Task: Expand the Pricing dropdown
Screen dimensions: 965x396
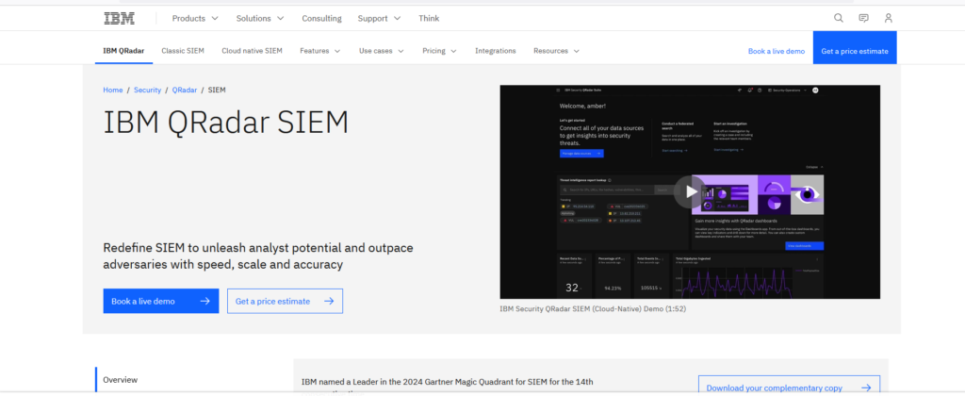Action: (x=439, y=51)
